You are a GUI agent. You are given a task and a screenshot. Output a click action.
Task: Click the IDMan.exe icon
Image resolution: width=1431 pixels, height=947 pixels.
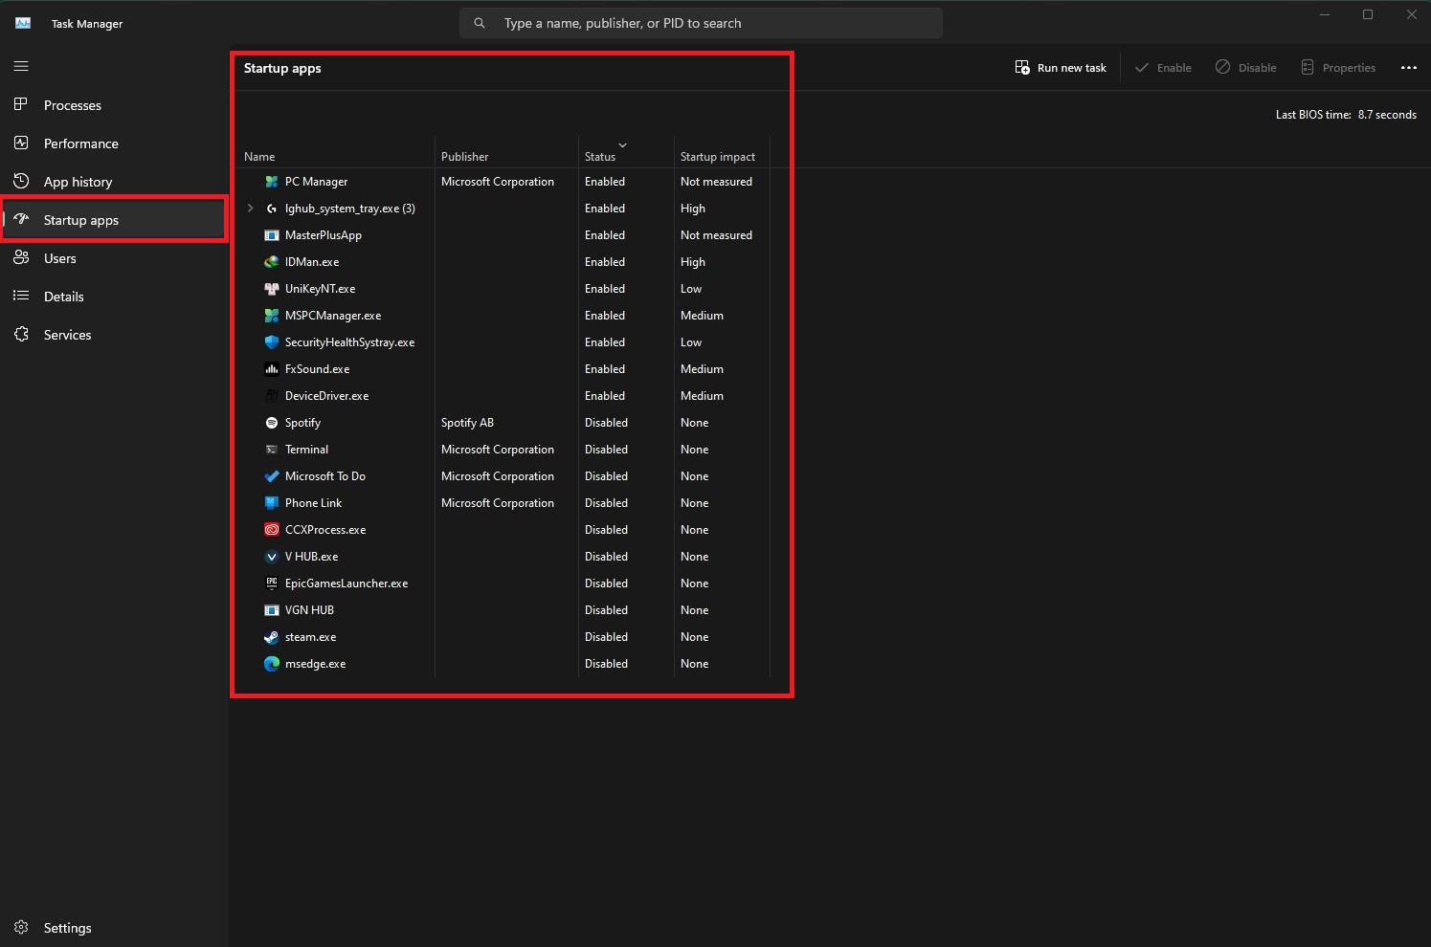point(272,262)
